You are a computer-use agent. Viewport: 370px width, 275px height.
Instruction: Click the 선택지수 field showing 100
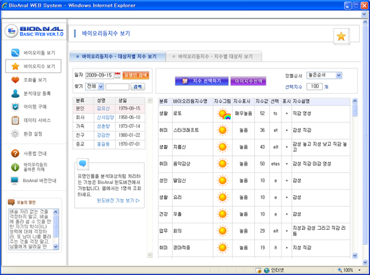[x=314, y=86]
